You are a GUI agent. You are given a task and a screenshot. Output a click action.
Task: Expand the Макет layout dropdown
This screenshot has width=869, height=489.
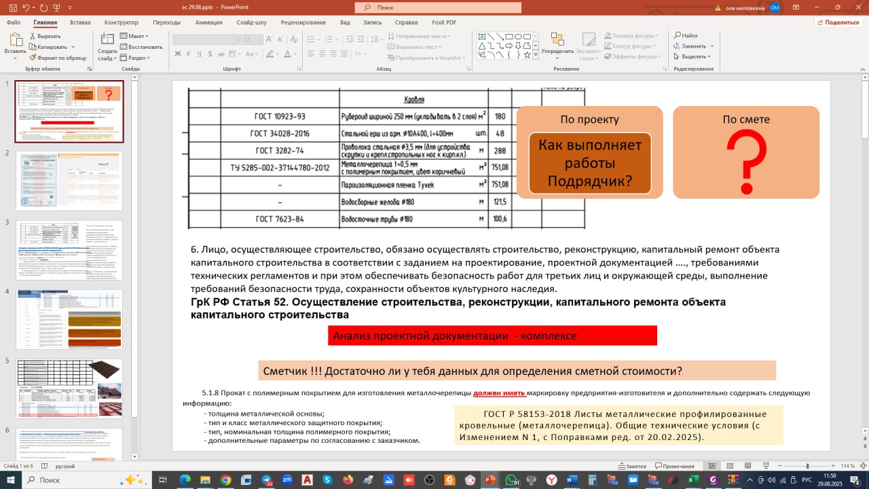pyautogui.click(x=134, y=36)
